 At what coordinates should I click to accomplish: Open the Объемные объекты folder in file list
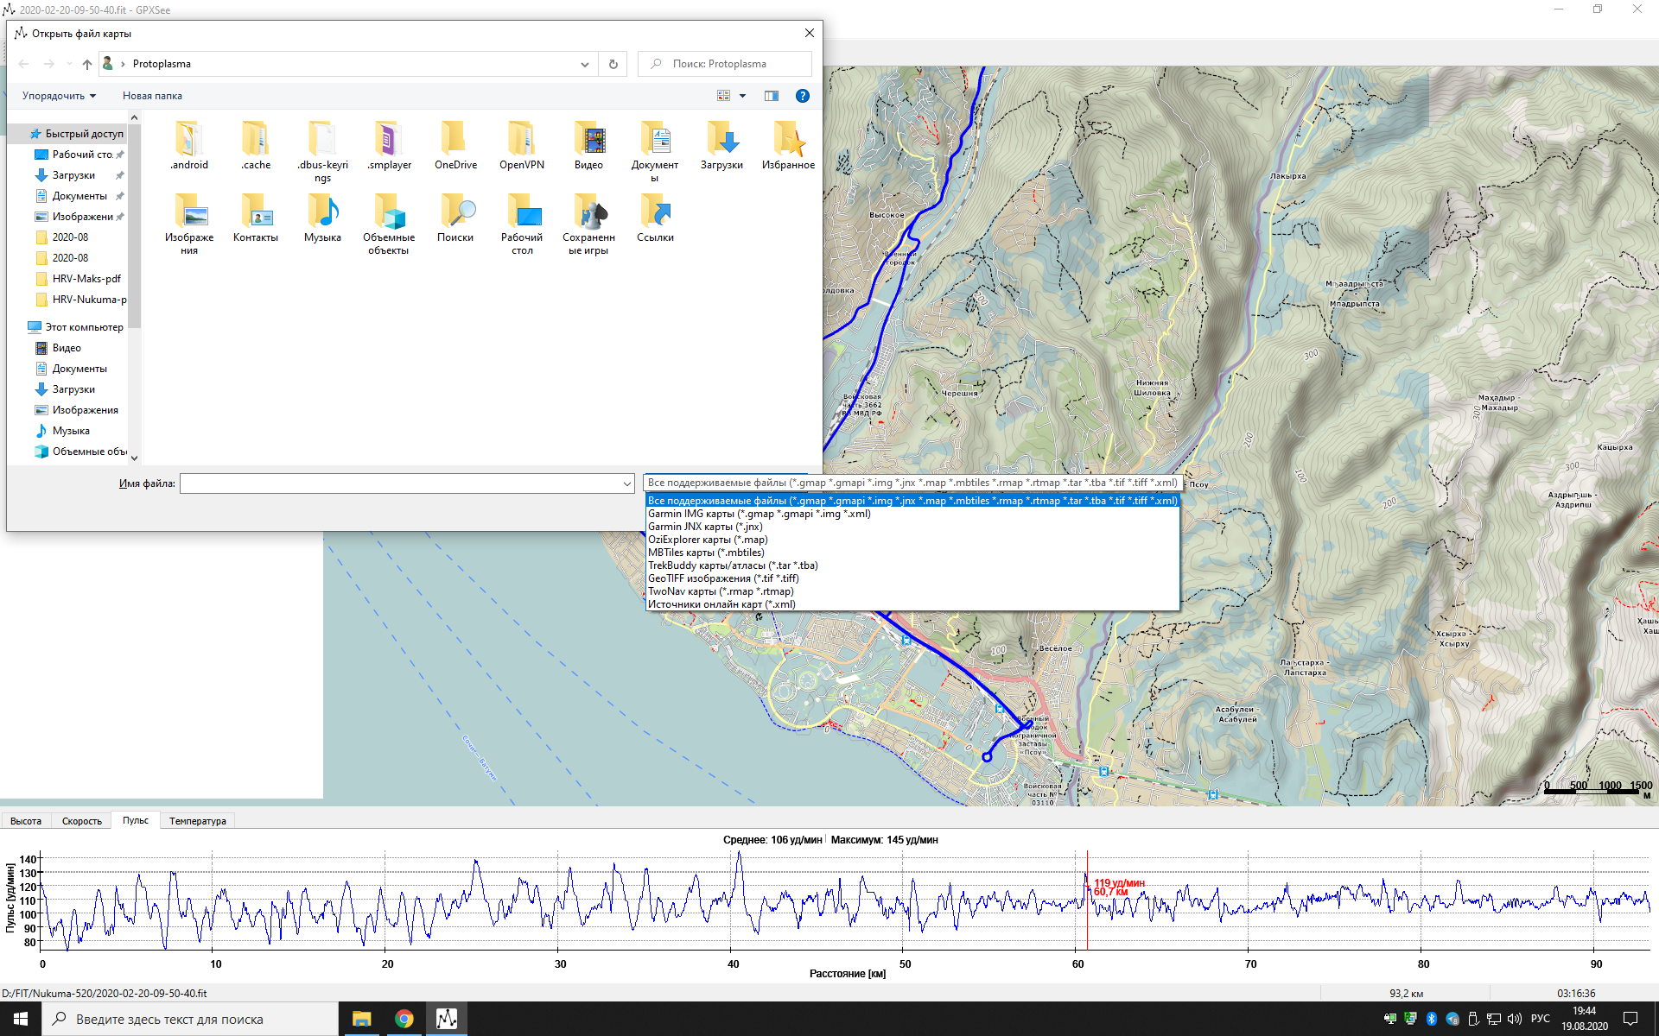pos(389,224)
